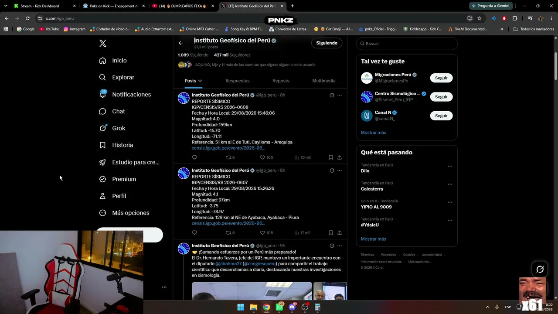Open Historia bookmarks in sidebar

click(116, 145)
